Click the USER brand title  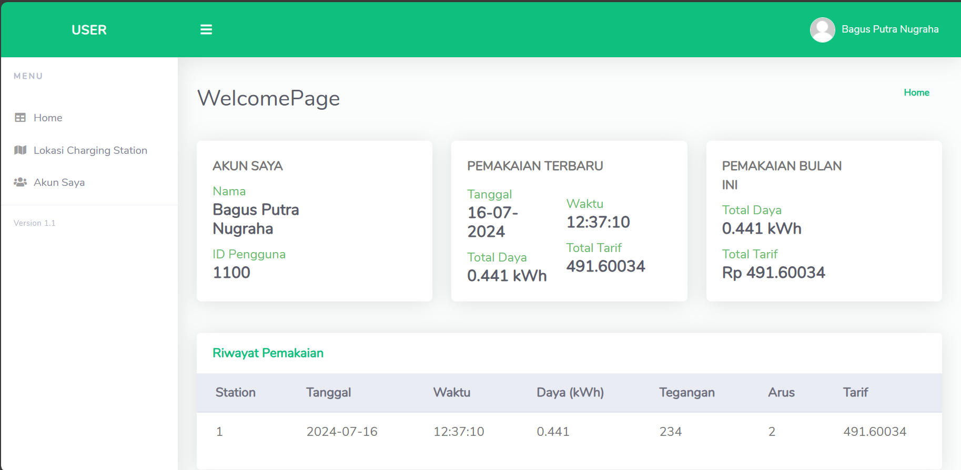click(x=89, y=30)
